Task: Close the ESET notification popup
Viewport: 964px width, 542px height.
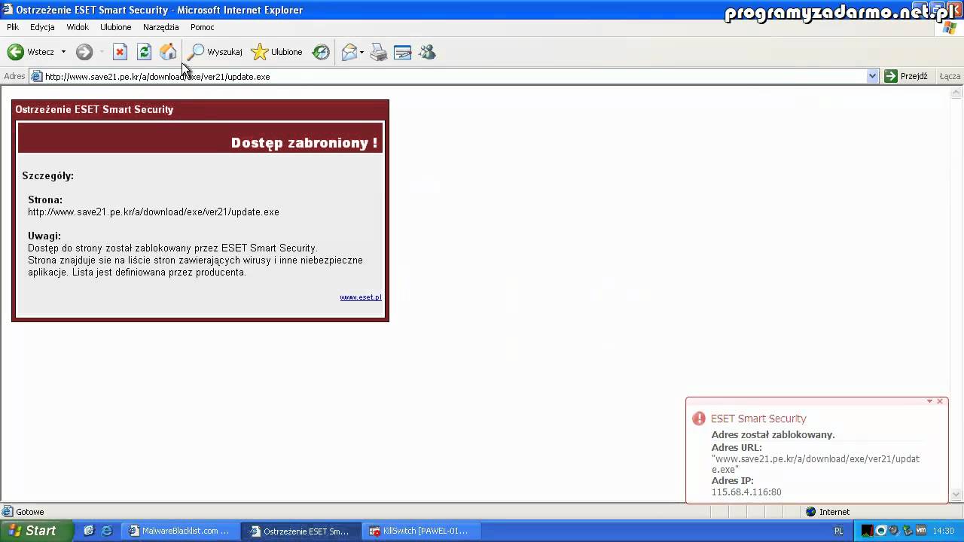Action: point(940,401)
